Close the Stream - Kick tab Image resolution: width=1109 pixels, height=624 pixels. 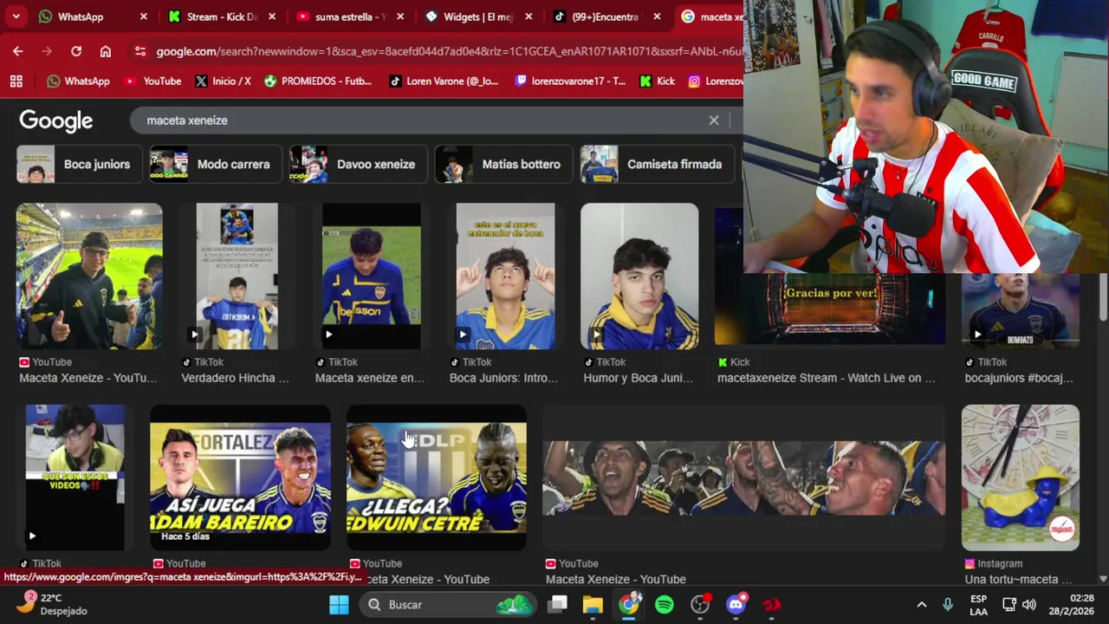coord(272,16)
